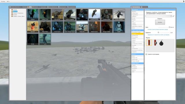The image size is (185, 104).
Task: Spawn the Rollermine NPC
Action: pos(82,27)
